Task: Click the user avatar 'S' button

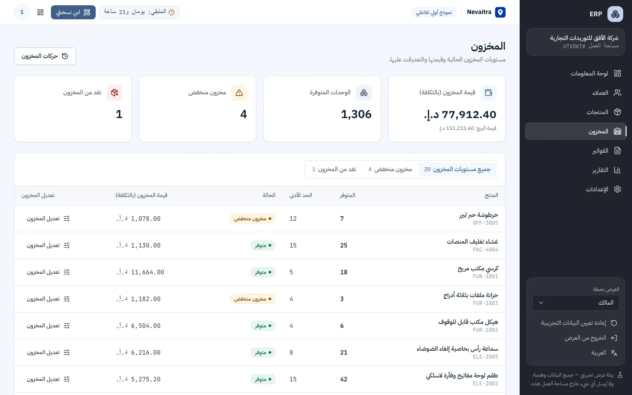Action: point(22,12)
